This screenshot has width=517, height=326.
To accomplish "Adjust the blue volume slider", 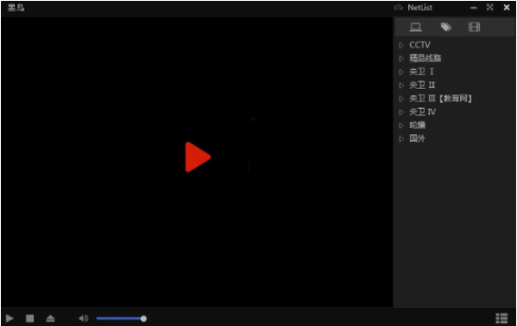I will tap(121, 319).
